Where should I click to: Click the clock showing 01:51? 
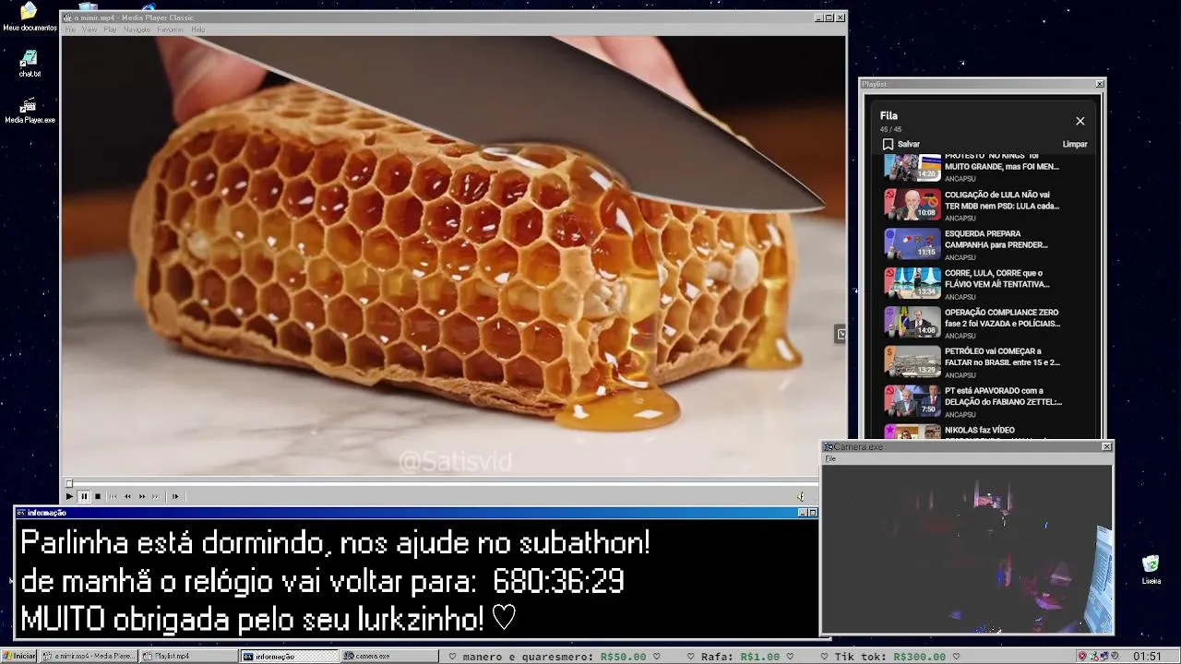1147,656
